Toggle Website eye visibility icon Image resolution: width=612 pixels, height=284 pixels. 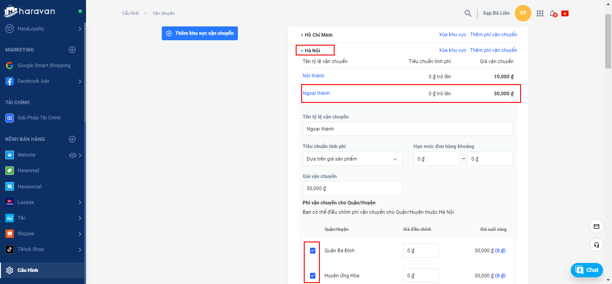(x=73, y=155)
